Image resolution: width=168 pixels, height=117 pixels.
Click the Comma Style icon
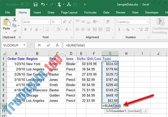[133, 29]
